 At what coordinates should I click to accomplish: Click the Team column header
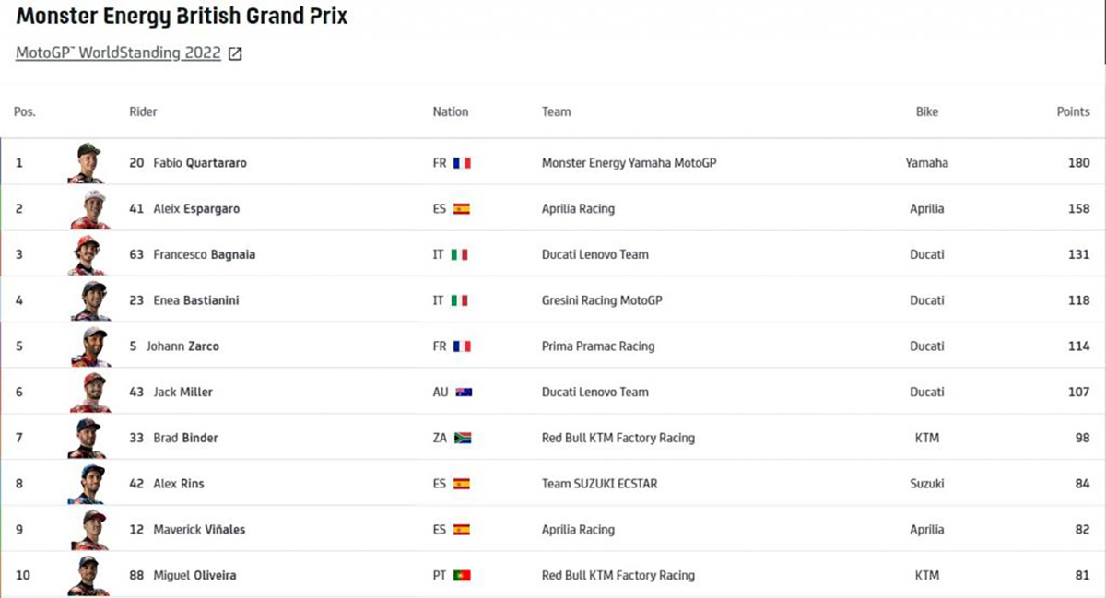(x=556, y=112)
